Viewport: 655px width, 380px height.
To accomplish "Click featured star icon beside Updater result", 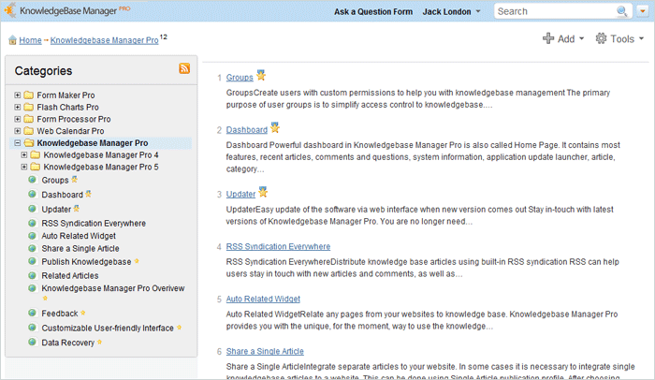I will 263,192.
